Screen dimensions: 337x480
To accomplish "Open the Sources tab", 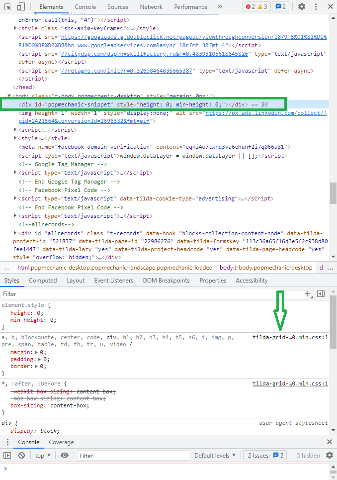I will [118, 7].
